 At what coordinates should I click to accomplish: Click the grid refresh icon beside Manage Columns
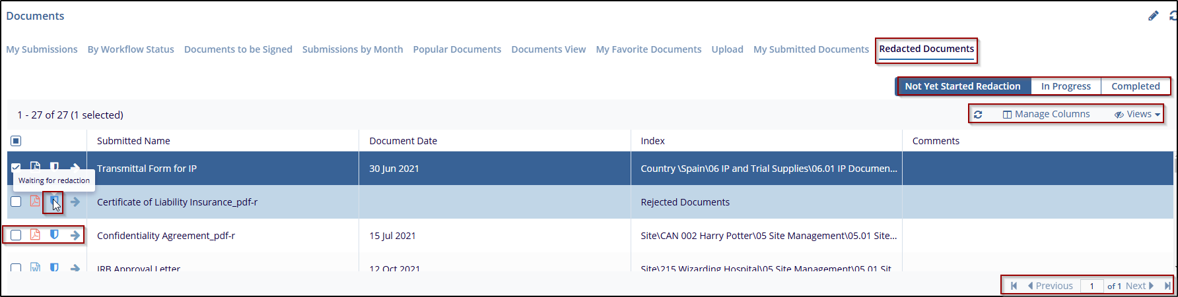coord(978,115)
